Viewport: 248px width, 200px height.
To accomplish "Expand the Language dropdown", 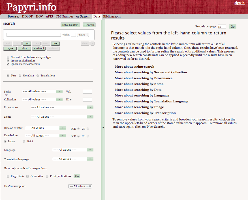I will pos(90,150).
